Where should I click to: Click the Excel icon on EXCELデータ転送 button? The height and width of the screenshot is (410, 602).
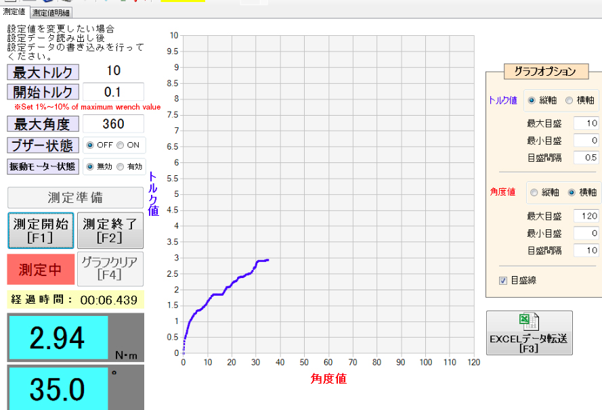click(x=529, y=322)
